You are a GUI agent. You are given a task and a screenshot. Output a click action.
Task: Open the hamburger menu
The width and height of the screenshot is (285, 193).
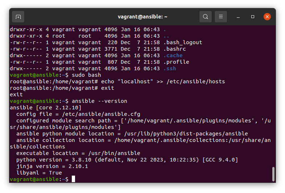point(221,17)
